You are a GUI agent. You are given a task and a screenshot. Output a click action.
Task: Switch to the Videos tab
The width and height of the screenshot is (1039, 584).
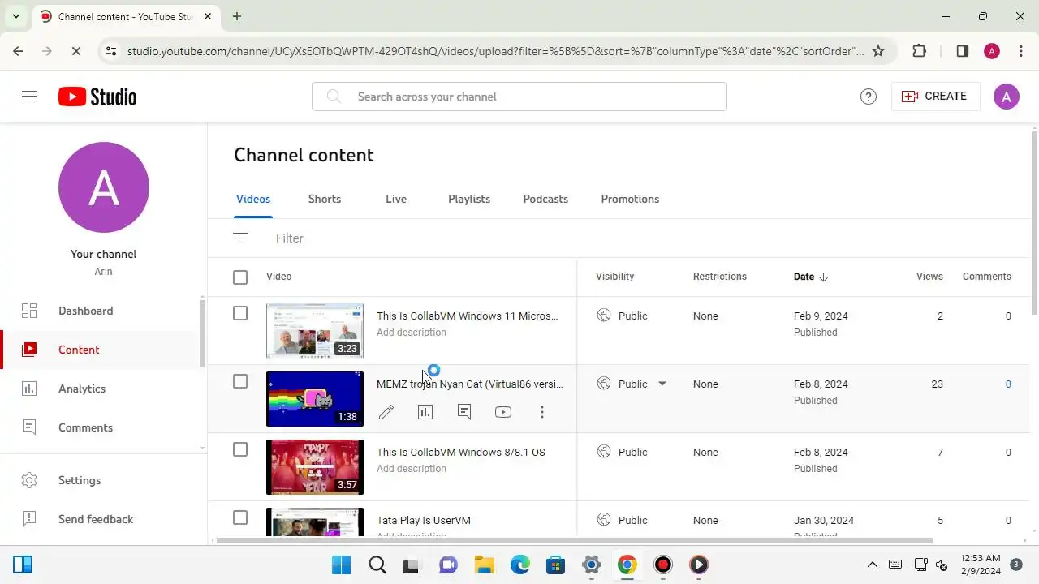click(x=253, y=199)
